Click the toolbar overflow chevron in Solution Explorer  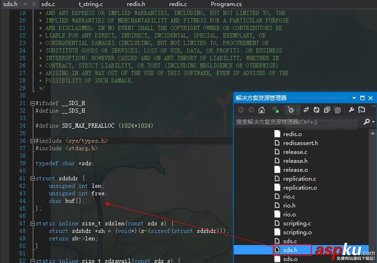coord(374,106)
